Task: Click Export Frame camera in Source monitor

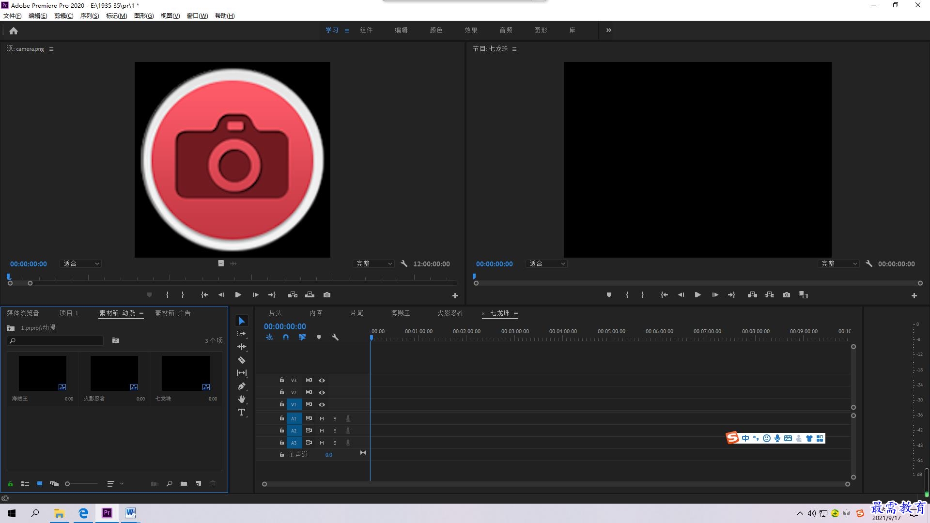Action: pyautogui.click(x=327, y=295)
